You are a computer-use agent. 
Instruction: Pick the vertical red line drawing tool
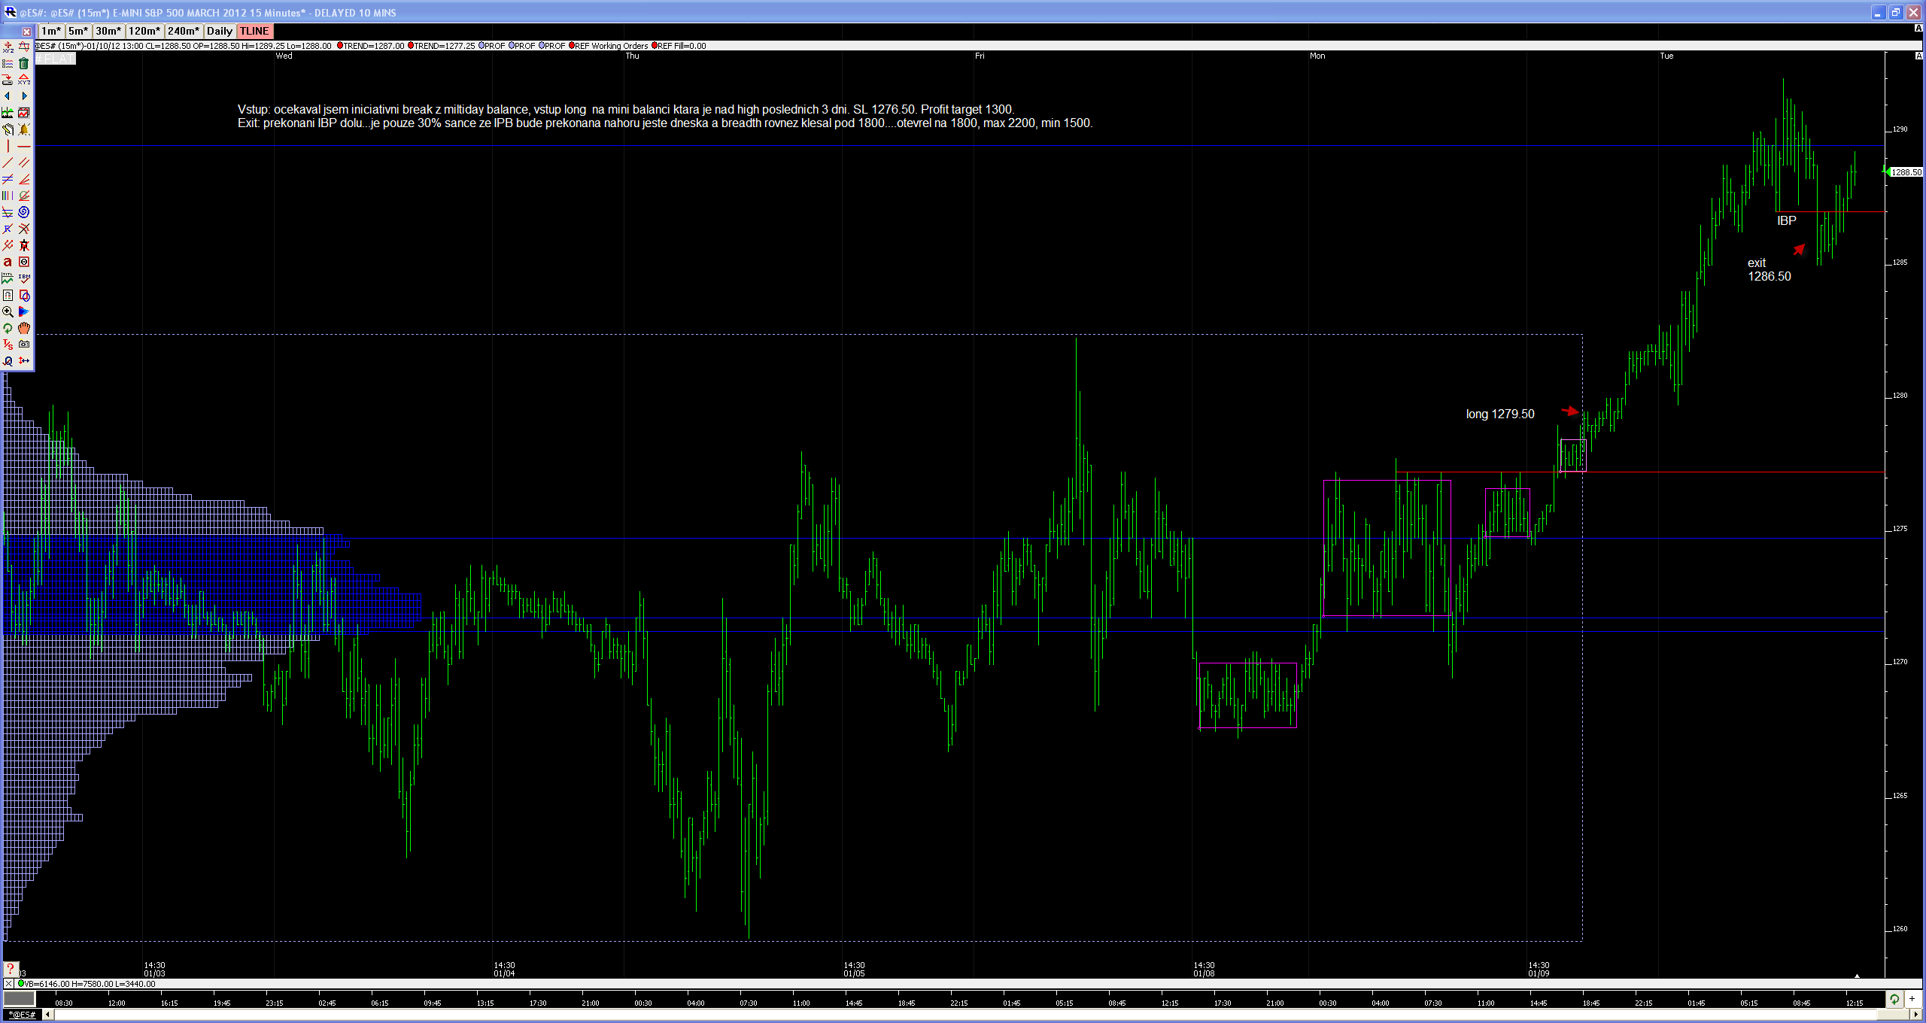tap(8, 146)
